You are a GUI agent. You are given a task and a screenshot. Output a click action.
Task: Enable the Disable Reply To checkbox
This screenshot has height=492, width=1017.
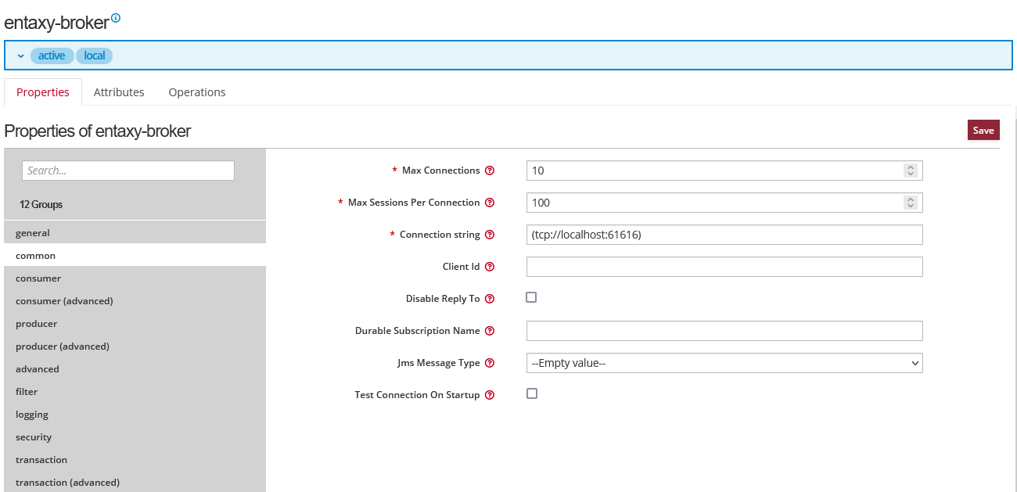point(532,297)
